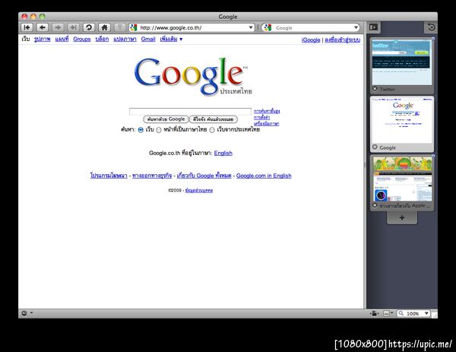The image size is (456, 352).
Task: Reload the current page
Action: pos(89,27)
